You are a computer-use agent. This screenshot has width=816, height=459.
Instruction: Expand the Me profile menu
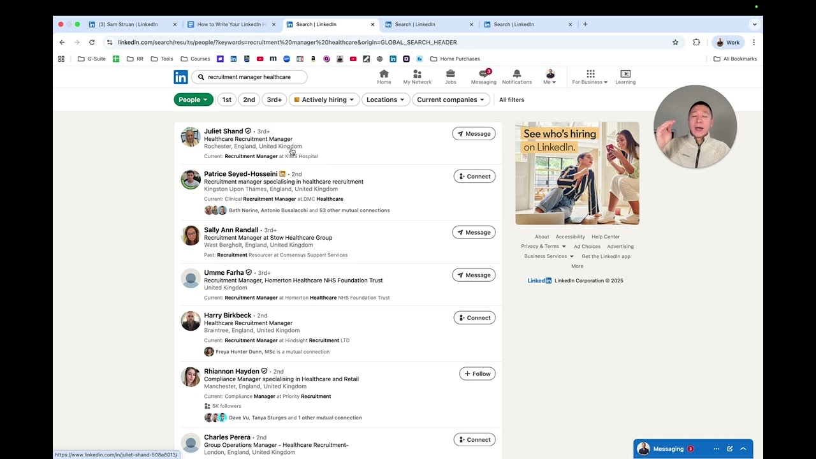point(550,77)
